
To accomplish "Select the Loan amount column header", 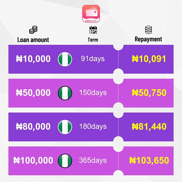I will (33, 40).
